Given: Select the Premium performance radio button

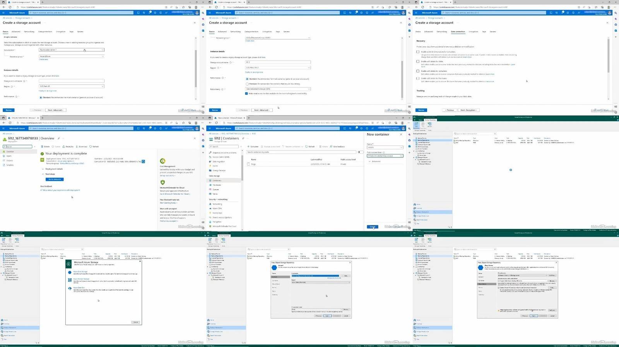Looking at the screenshot, I should tap(247, 84).
